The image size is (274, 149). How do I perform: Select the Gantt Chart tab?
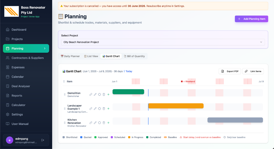click(x=111, y=56)
